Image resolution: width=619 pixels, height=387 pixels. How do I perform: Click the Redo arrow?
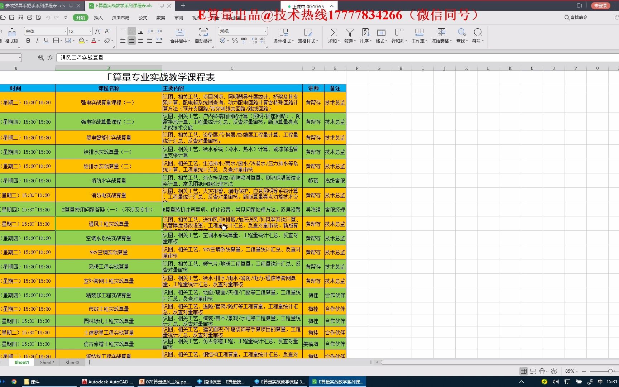coord(57,18)
